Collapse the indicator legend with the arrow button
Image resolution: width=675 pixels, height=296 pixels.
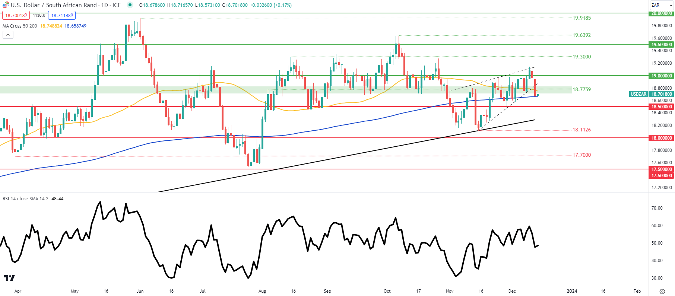coord(8,35)
